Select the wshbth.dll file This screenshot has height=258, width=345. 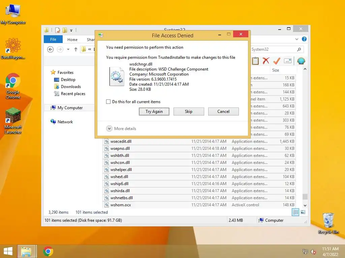199,155
